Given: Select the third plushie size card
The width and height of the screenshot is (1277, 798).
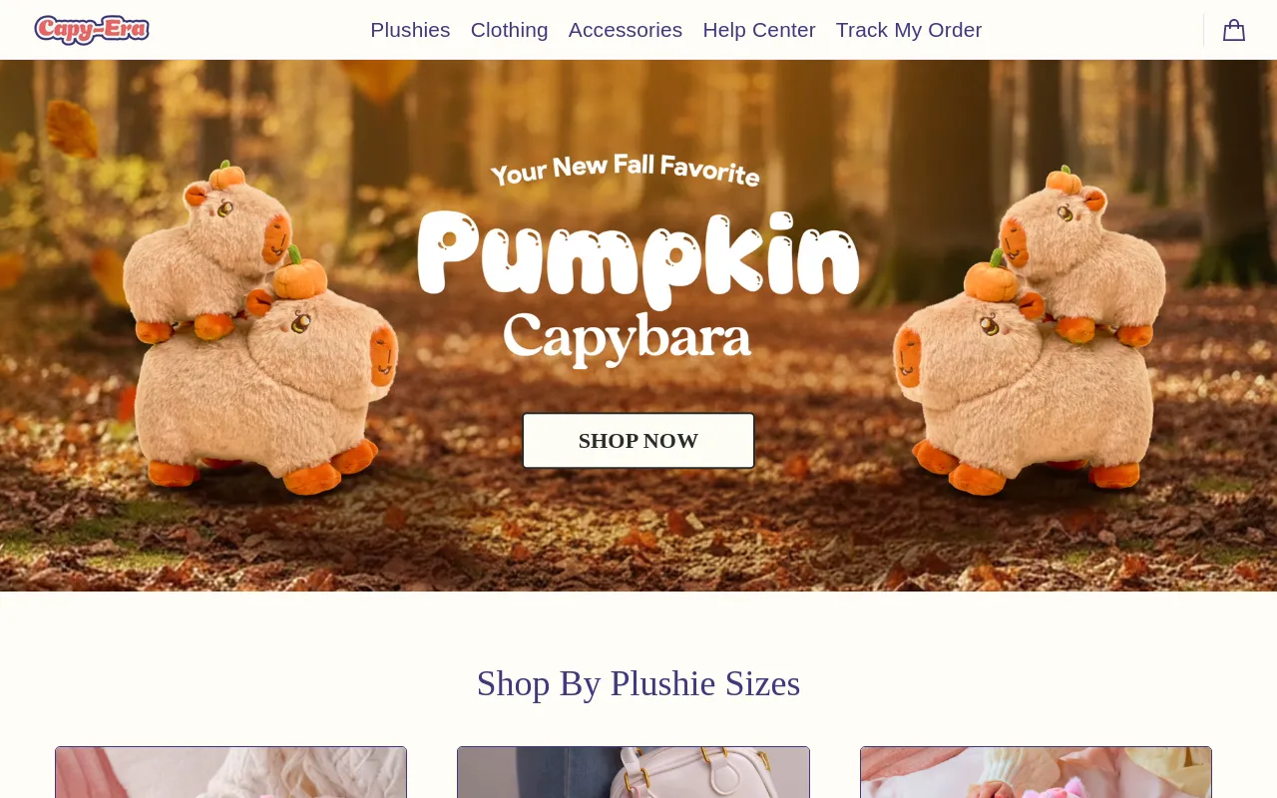Looking at the screenshot, I should point(1036,772).
